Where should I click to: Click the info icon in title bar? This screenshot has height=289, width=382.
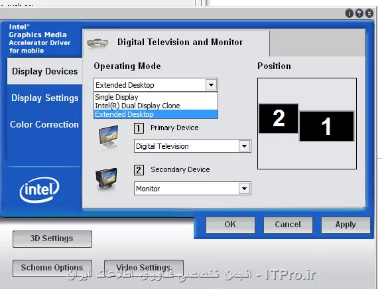[x=349, y=13]
